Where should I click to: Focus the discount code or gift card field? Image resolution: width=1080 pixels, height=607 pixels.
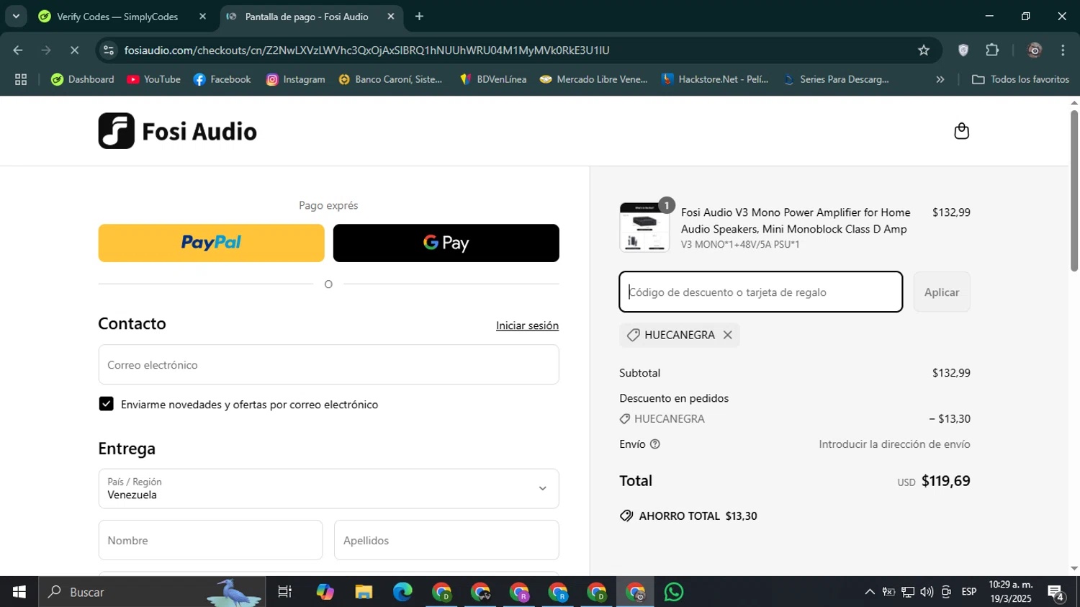[x=760, y=292]
